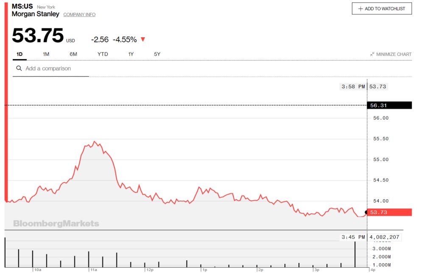The image size is (424, 273).
Task: Click the red 53.73 last price label
Action: coord(389,212)
